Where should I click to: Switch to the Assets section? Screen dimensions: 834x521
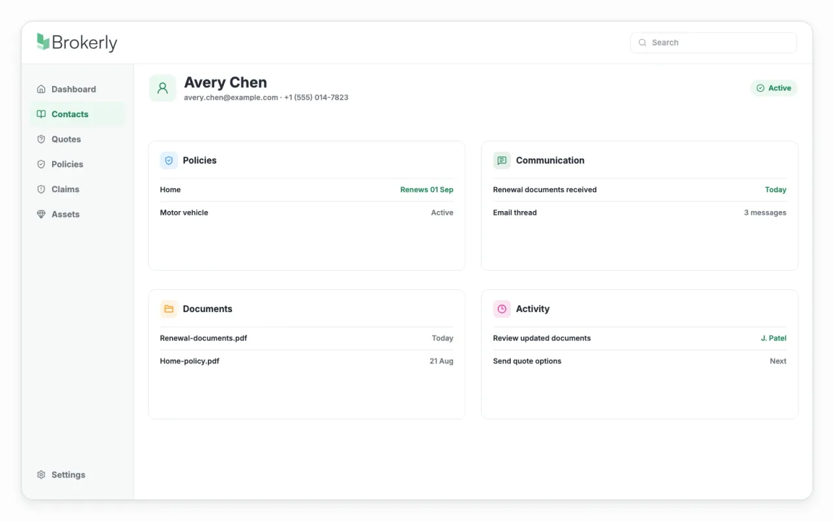point(78,214)
